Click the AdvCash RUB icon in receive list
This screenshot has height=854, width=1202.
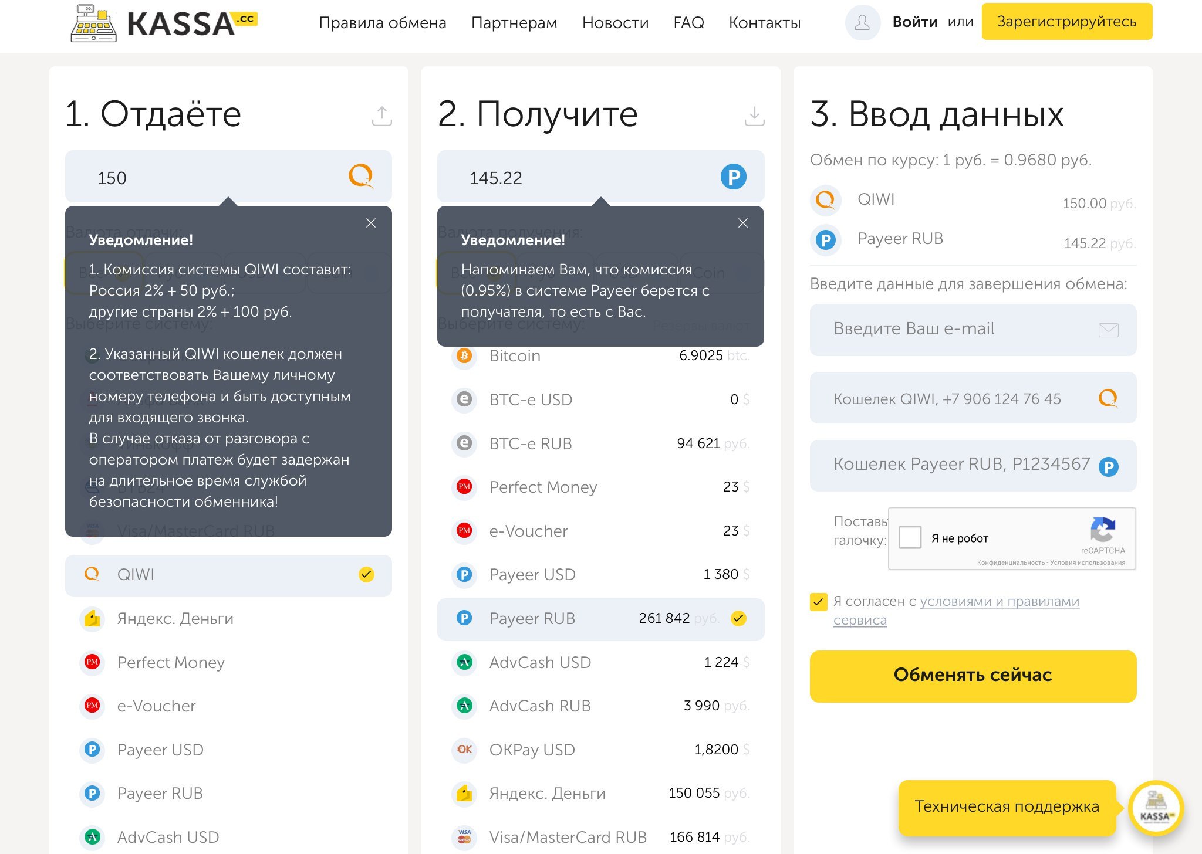[x=464, y=706]
